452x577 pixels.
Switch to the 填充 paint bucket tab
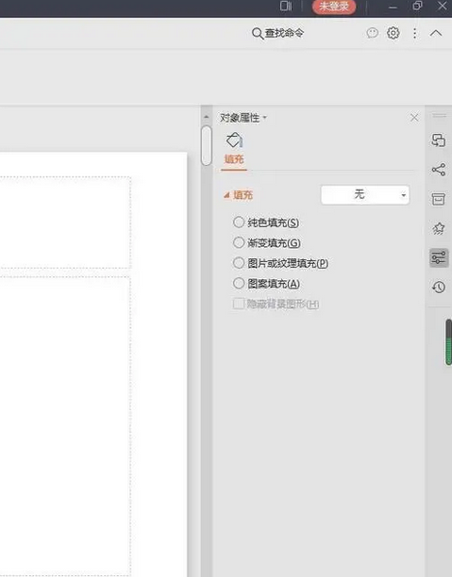click(234, 149)
